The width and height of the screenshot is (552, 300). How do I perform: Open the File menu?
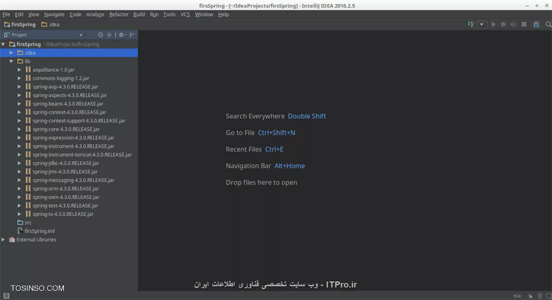(6, 15)
